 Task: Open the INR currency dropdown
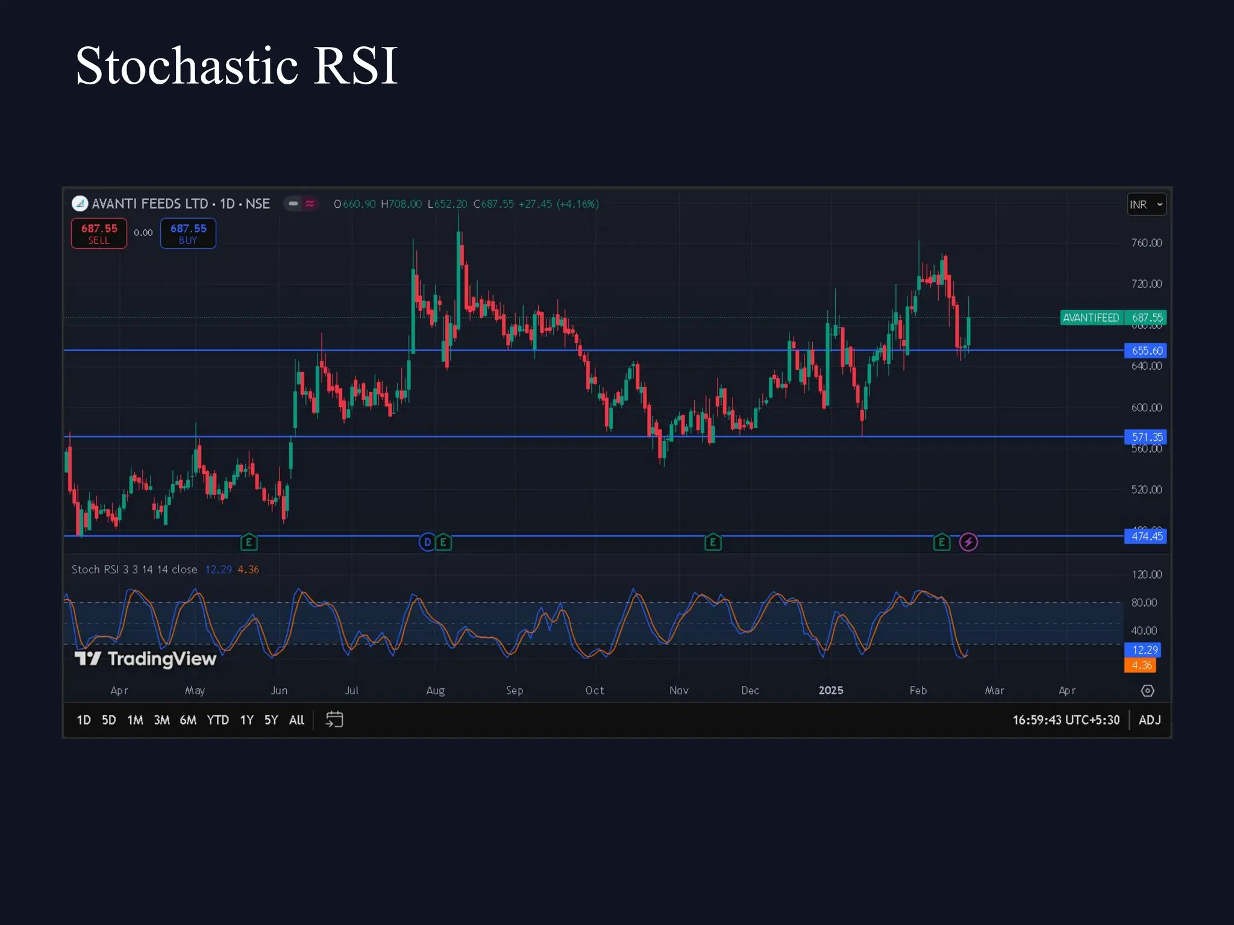1147,205
